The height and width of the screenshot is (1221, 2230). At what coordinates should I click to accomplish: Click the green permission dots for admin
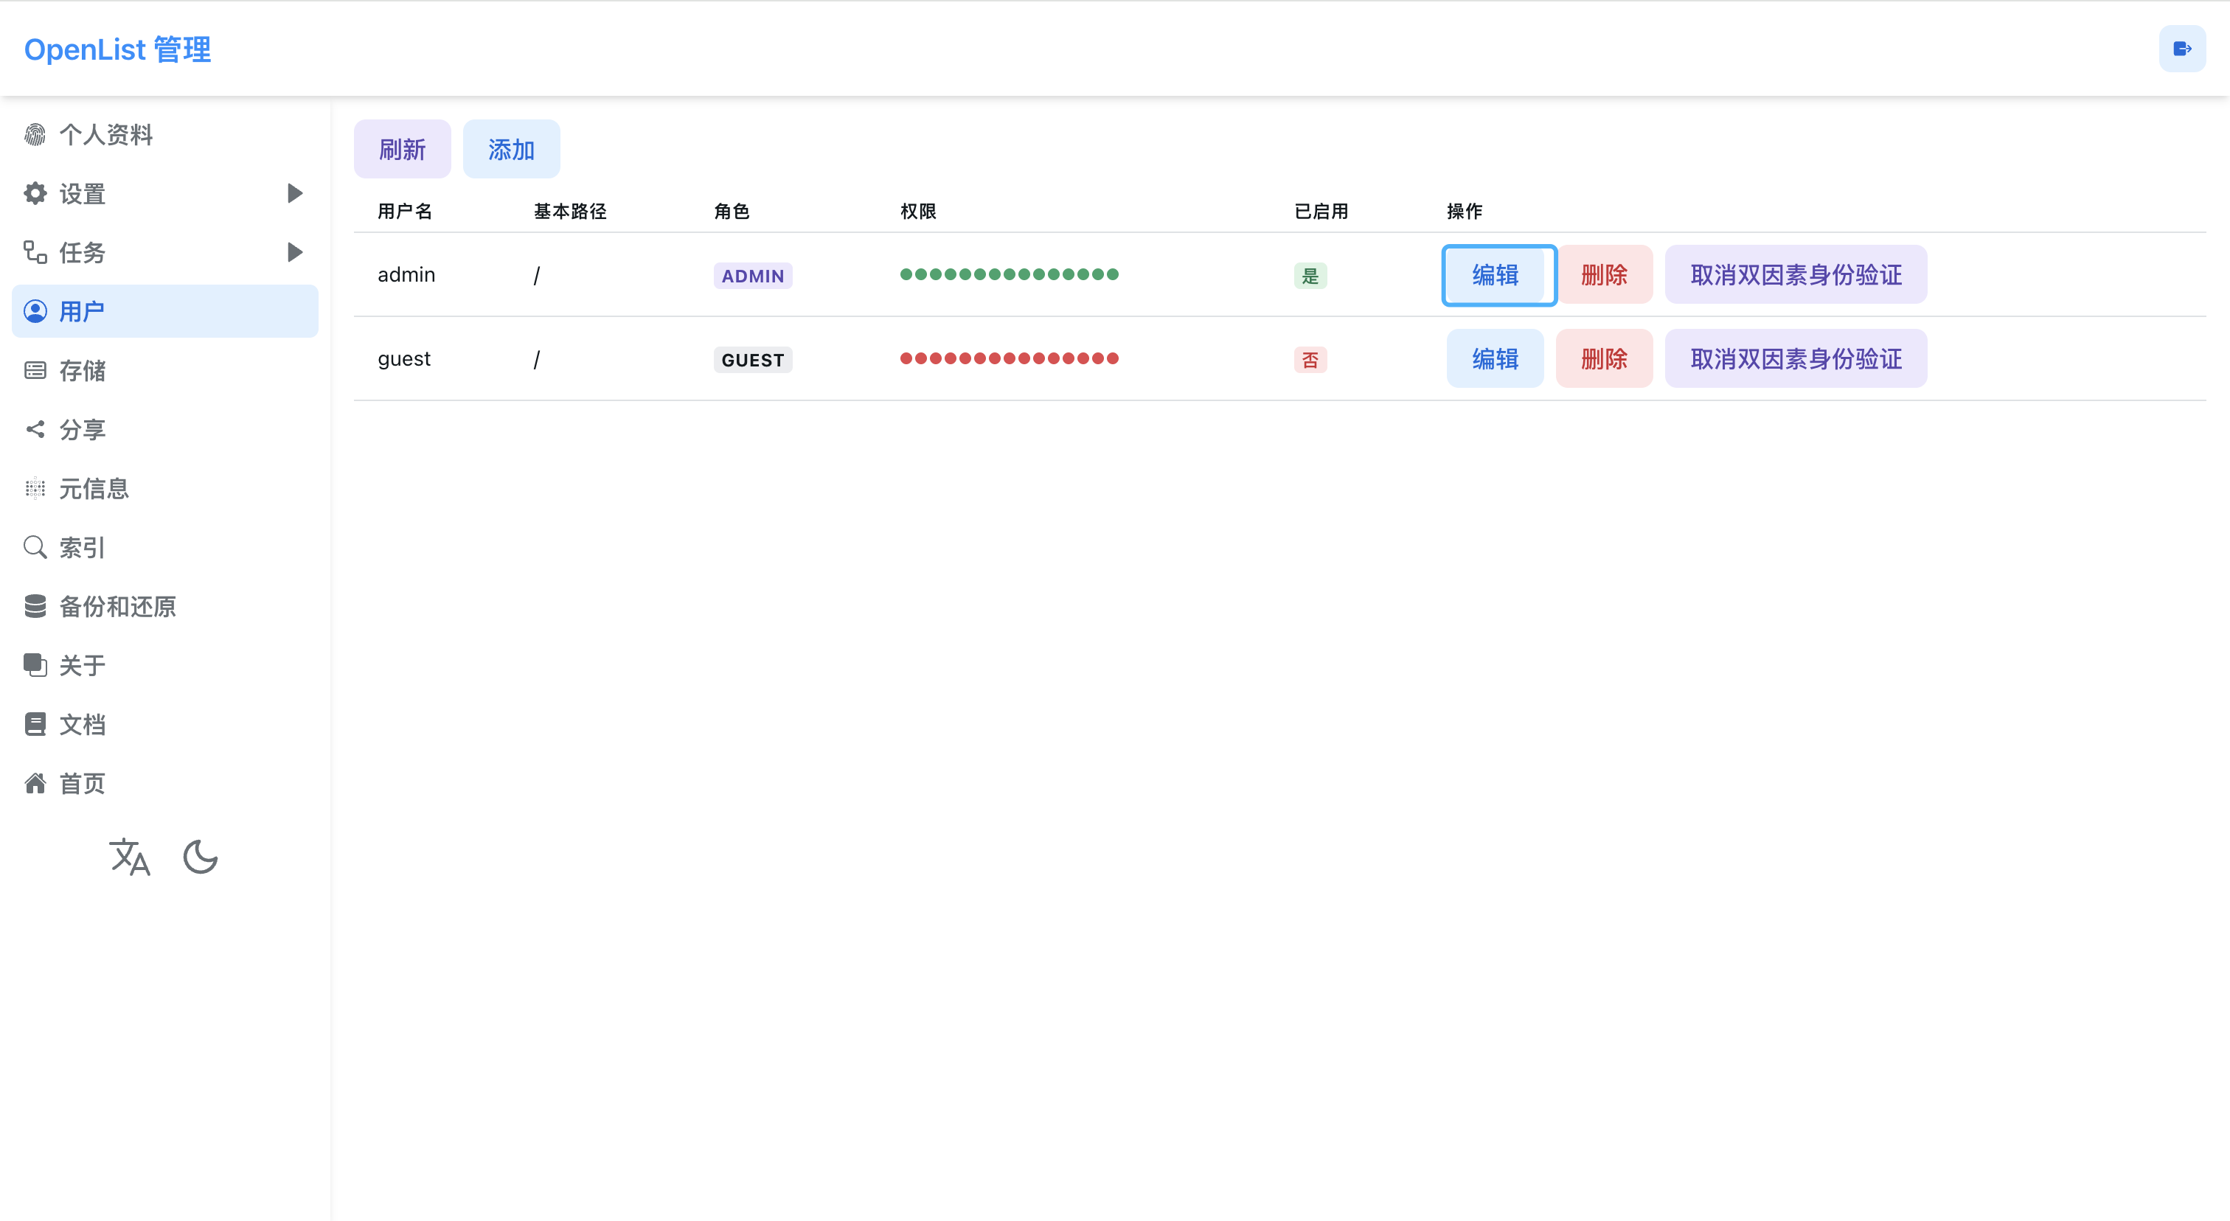(1009, 274)
